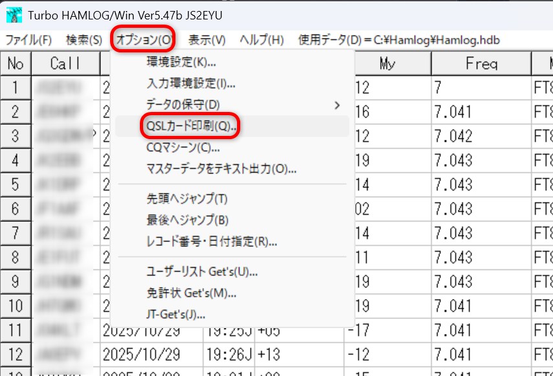
Task: Choose ユーザーリスト Get's(U) menu item
Action: click(202, 271)
